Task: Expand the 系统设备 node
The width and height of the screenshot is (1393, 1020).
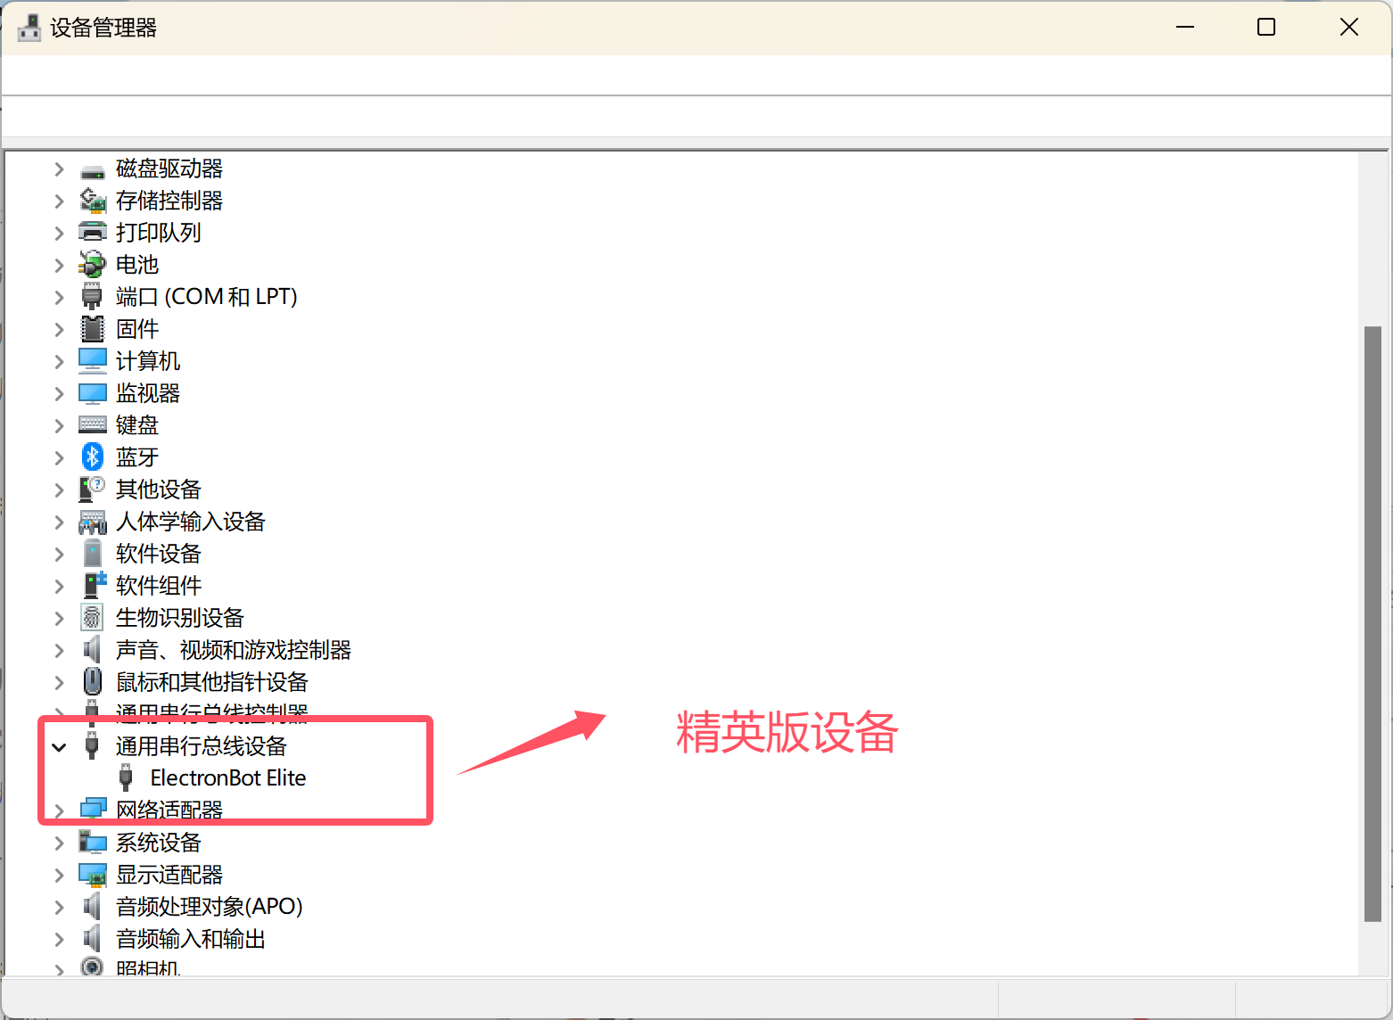Action: (x=59, y=843)
